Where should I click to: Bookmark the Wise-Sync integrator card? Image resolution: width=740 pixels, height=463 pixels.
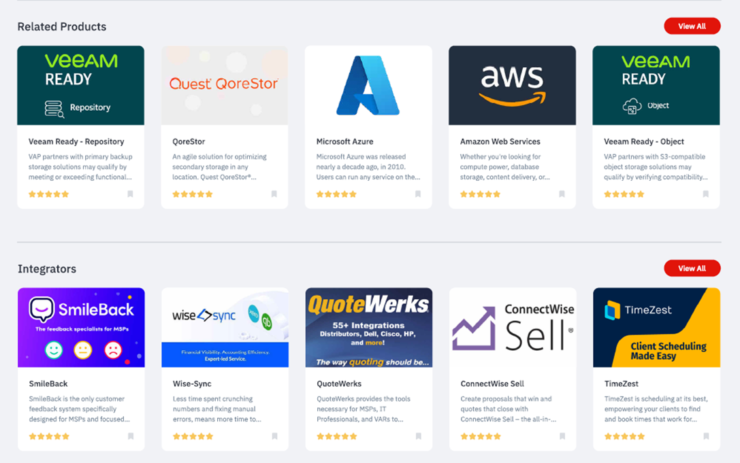click(x=274, y=436)
